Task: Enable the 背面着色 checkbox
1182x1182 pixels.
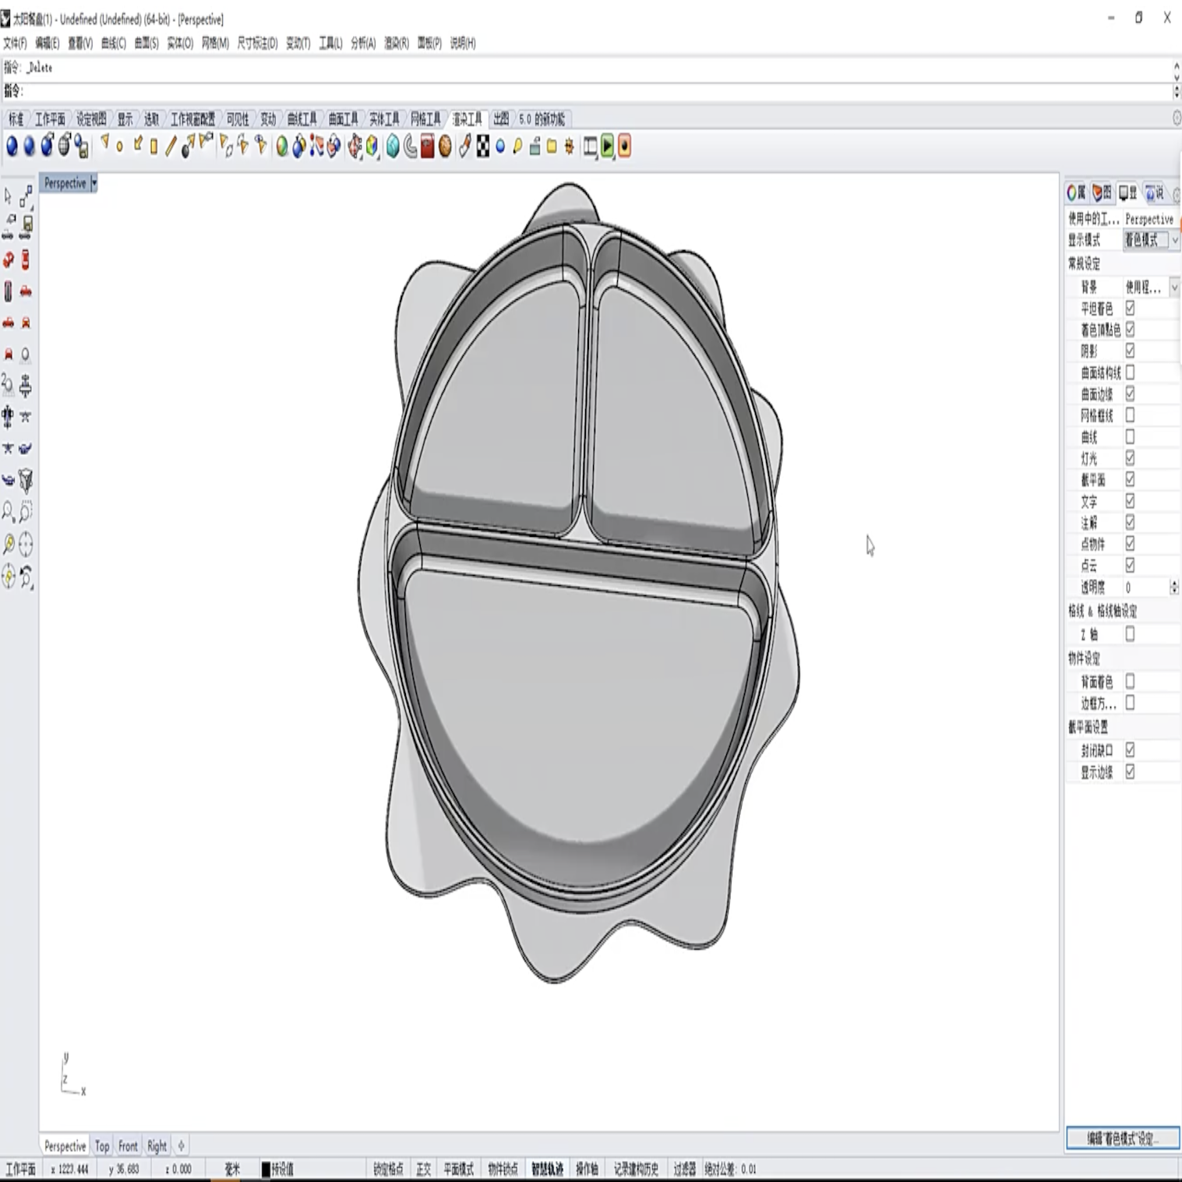Action: click(1130, 681)
